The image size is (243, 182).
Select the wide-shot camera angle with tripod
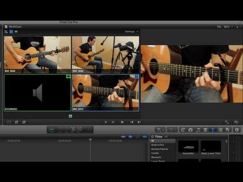point(106,55)
